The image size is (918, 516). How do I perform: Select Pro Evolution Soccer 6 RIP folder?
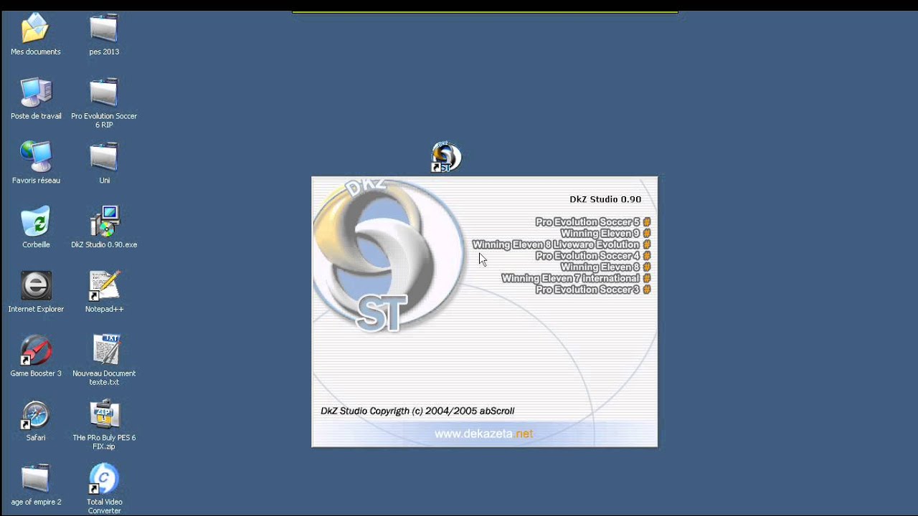(x=104, y=93)
